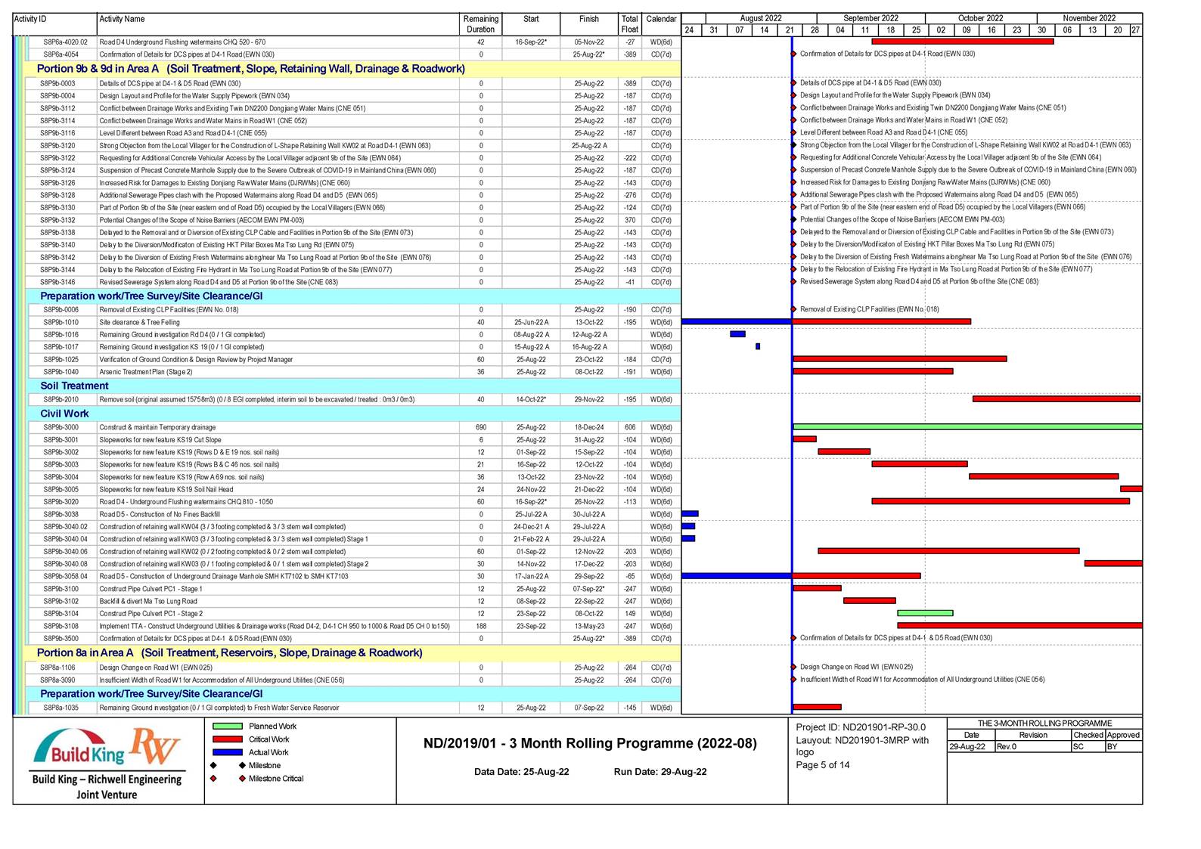
Task: Click the milestone diamond for Removal of Existing CLP Facilities
Action: point(793,309)
